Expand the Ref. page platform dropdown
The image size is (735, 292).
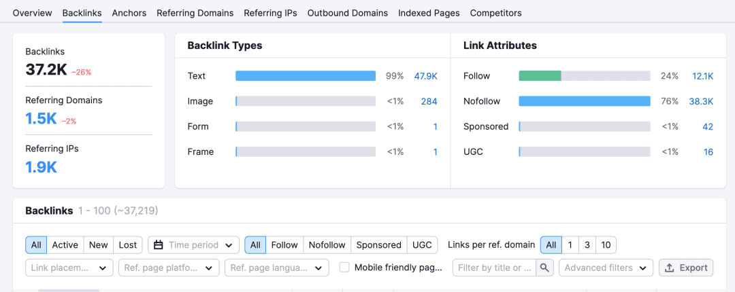(x=169, y=268)
